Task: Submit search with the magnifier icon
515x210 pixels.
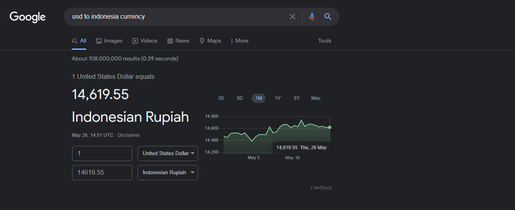Action: coord(328,17)
